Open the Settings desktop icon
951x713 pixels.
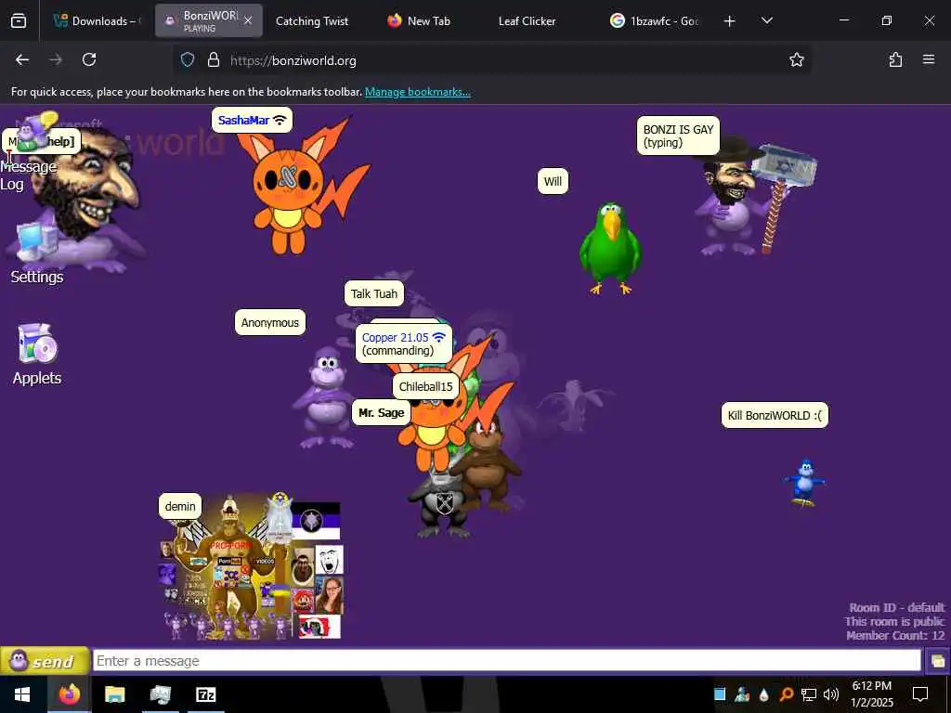click(x=36, y=253)
